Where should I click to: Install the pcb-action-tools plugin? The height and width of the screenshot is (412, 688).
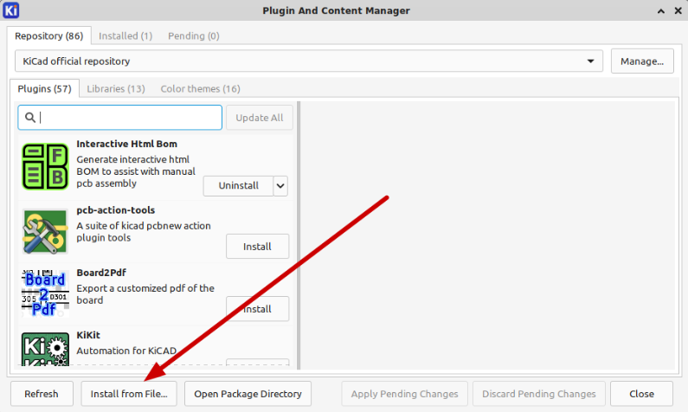[x=257, y=247]
